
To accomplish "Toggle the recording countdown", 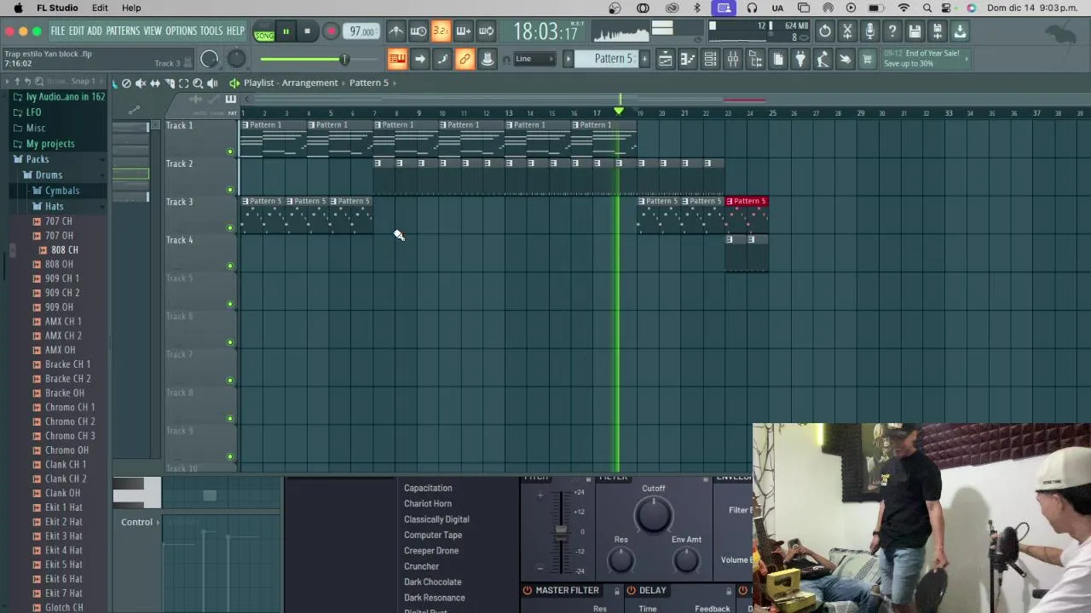I will (441, 32).
